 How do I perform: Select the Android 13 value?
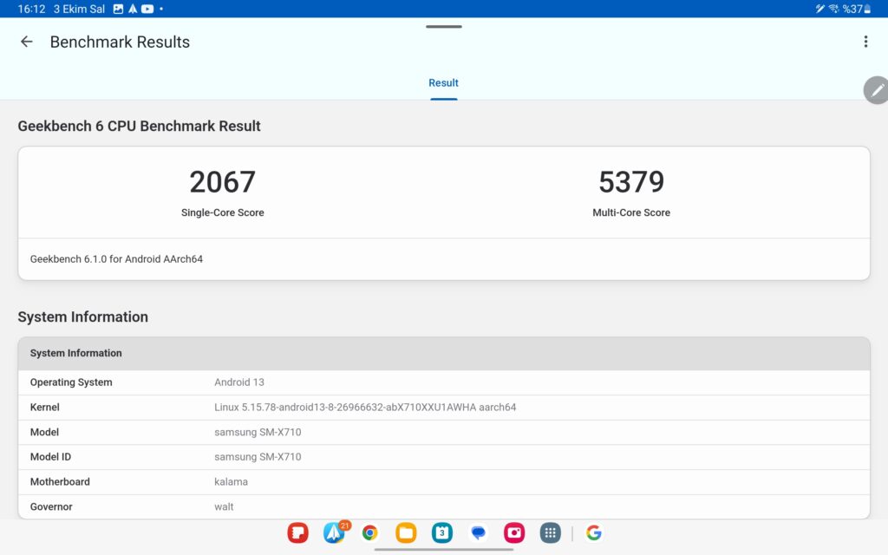pyautogui.click(x=239, y=382)
